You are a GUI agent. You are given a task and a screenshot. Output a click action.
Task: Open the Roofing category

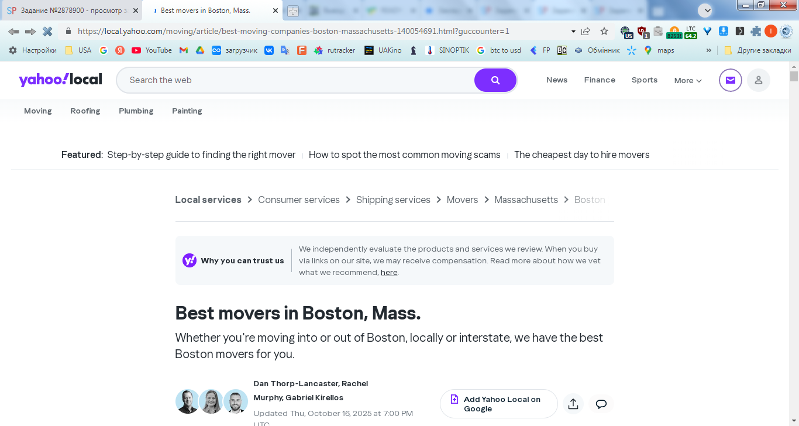tap(85, 111)
